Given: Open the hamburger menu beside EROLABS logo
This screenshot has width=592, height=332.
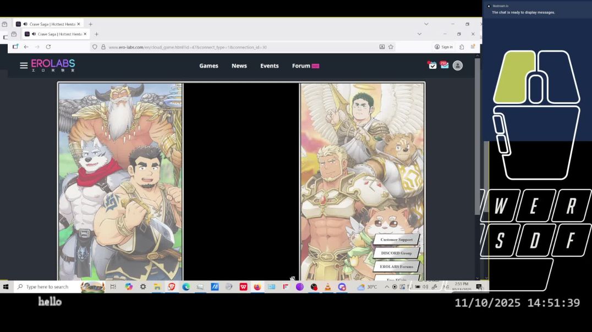Looking at the screenshot, I should tap(24, 65).
